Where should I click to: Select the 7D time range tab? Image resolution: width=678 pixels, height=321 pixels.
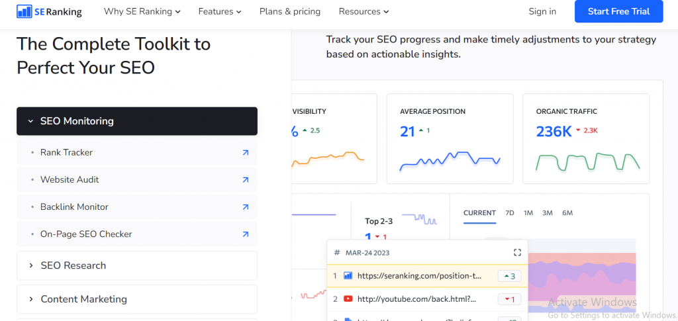coord(509,213)
